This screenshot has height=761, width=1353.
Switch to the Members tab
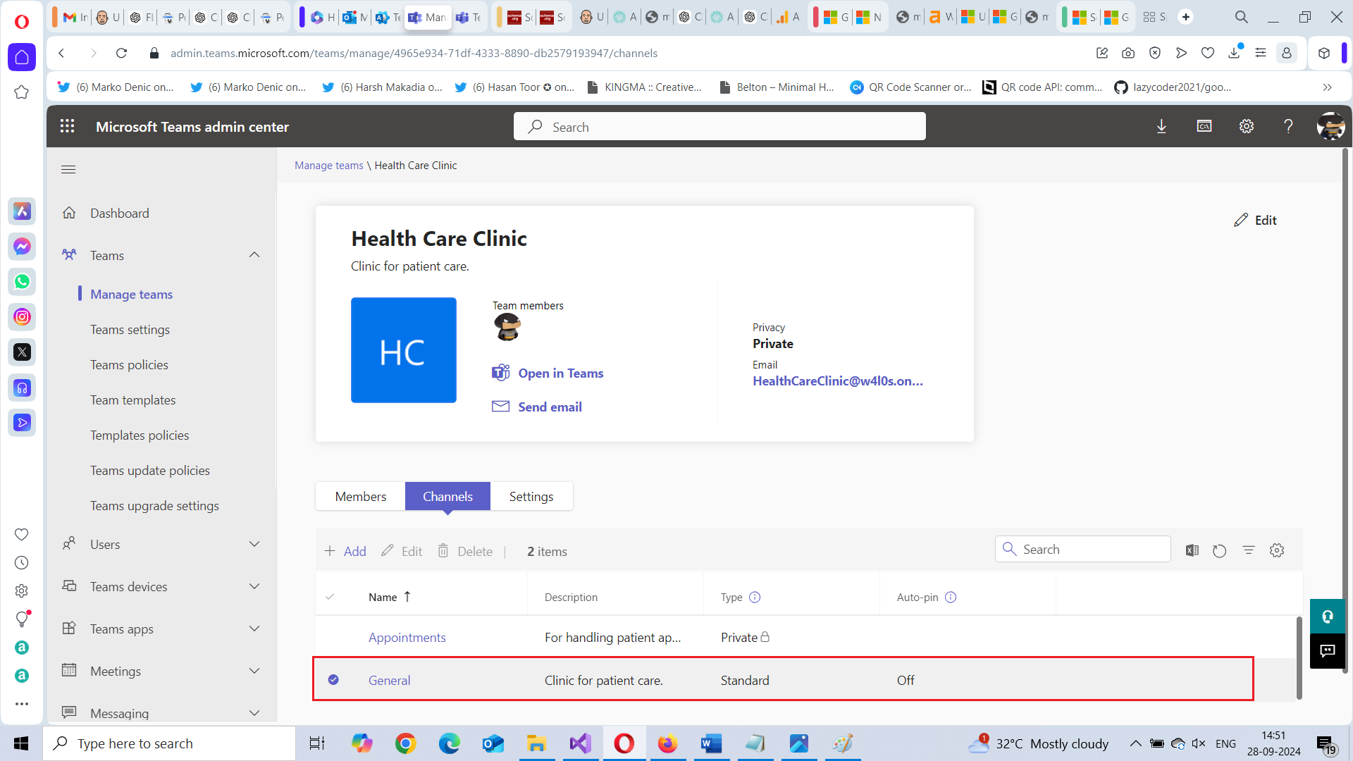pyautogui.click(x=360, y=496)
